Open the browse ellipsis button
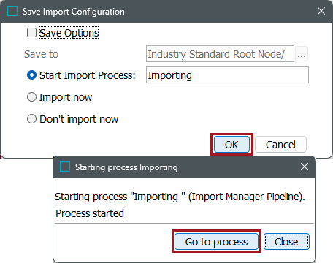This screenshot has height=263, width=333. point(302,54)
